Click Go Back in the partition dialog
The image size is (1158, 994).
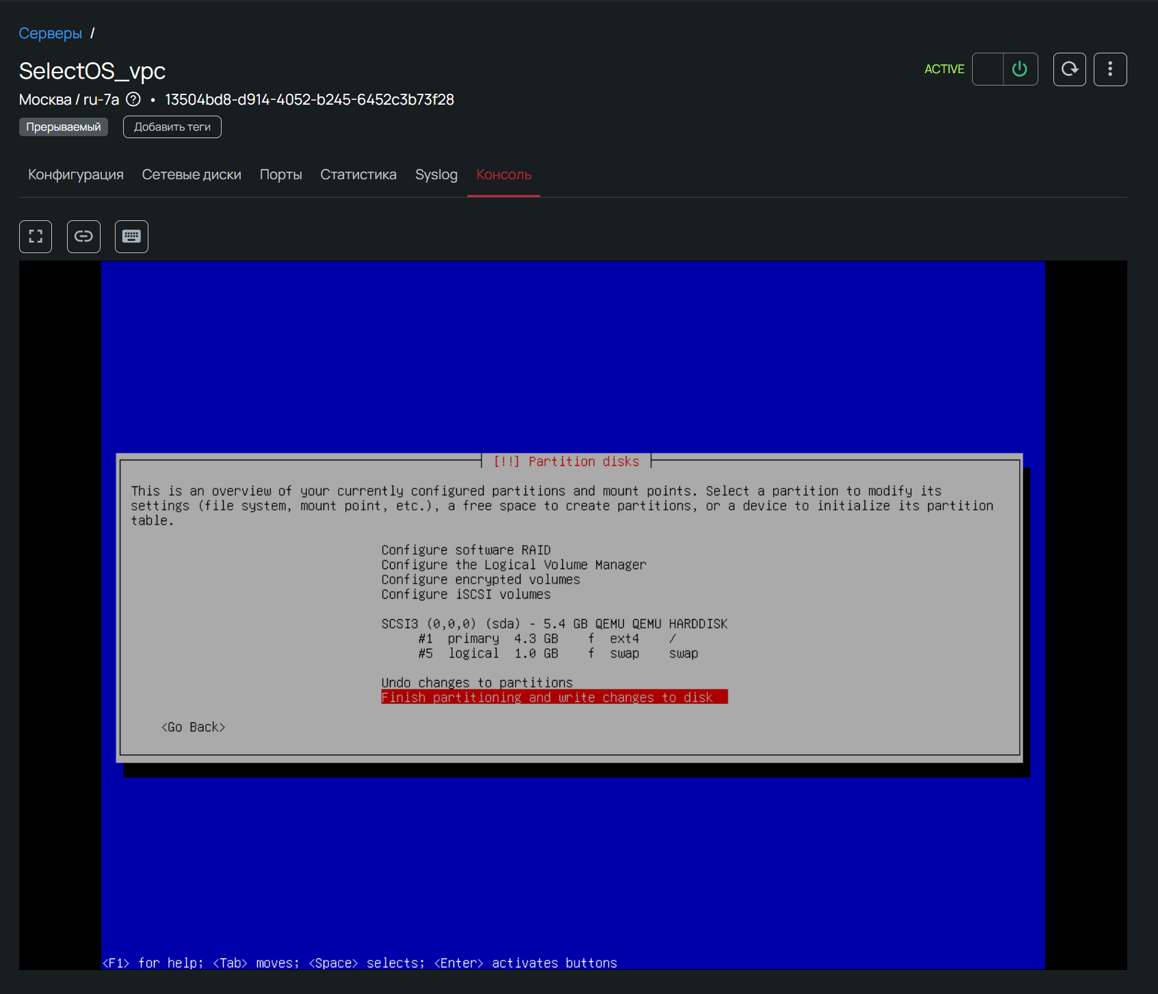pyautogui.click(x=193, y=727)
